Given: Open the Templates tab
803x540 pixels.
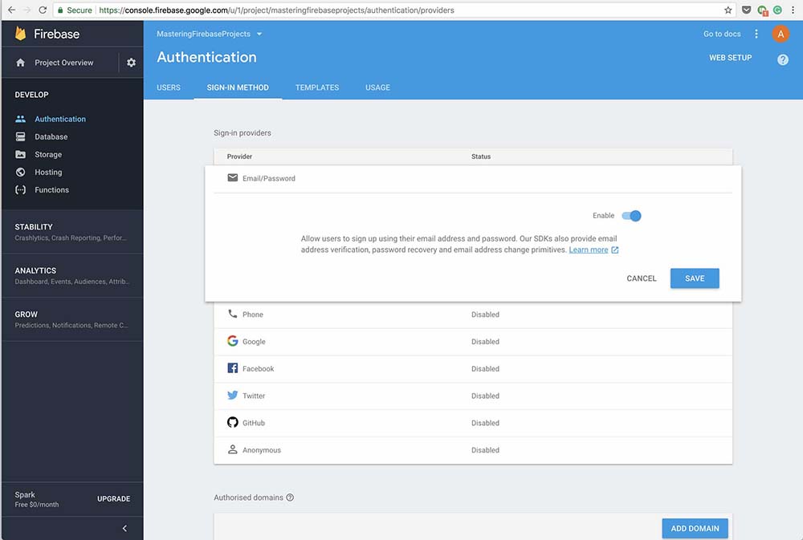Looking at the screenshot, I should (316, 87).
